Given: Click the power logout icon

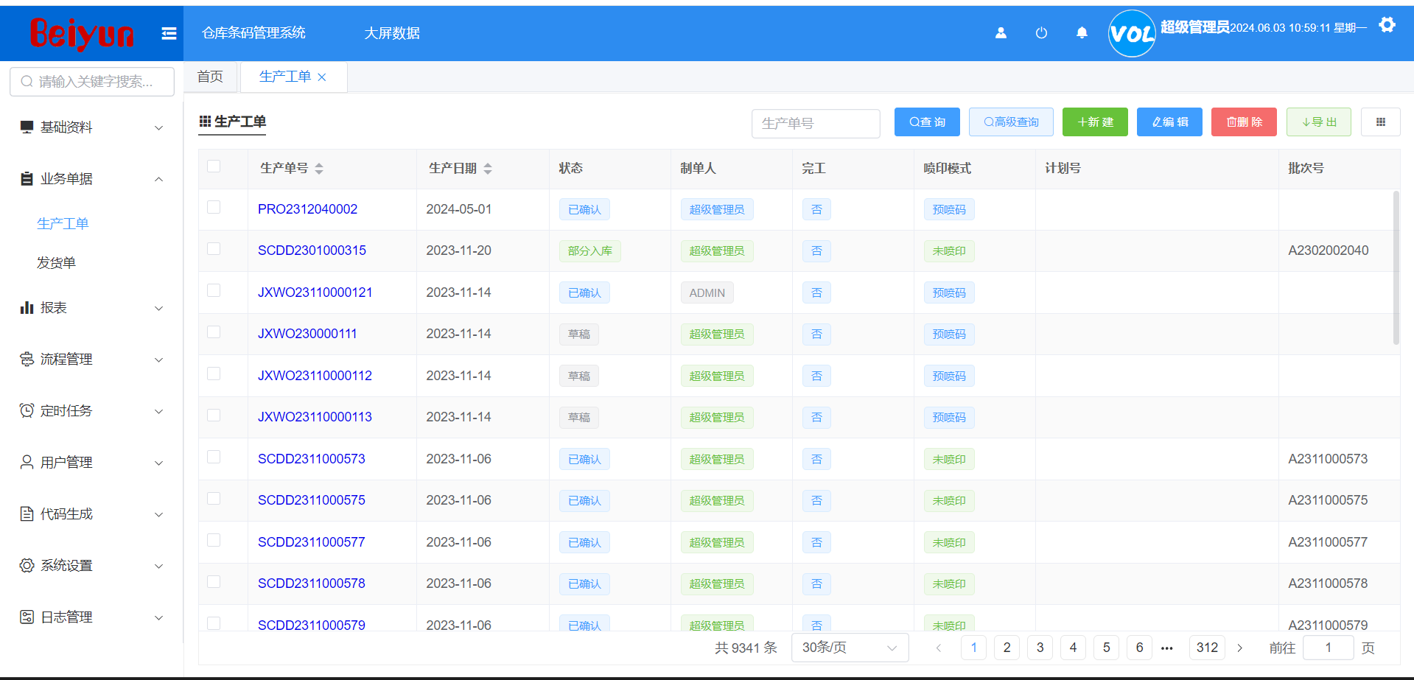Looking at the screenshot, I should [x=1041, y=33].
